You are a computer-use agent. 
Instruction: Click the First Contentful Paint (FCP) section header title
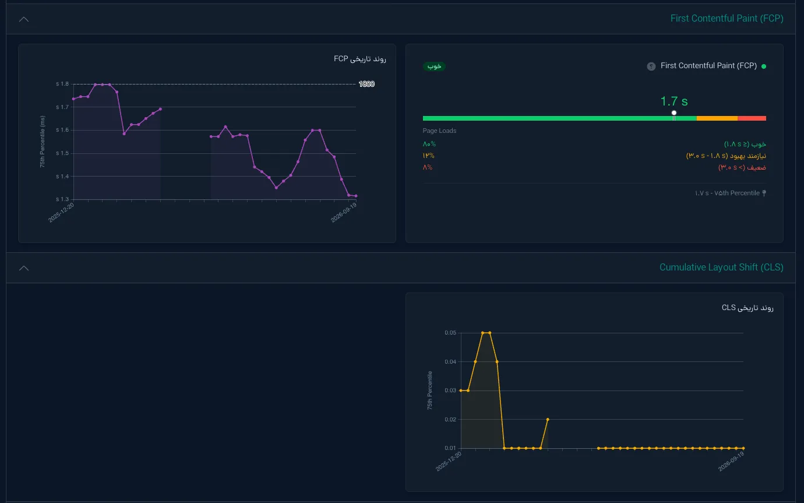click(x=727, y=19)
